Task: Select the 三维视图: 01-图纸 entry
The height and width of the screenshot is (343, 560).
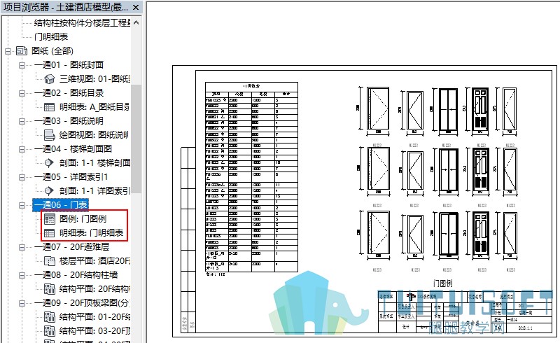Action: click(x=95, y=78)
